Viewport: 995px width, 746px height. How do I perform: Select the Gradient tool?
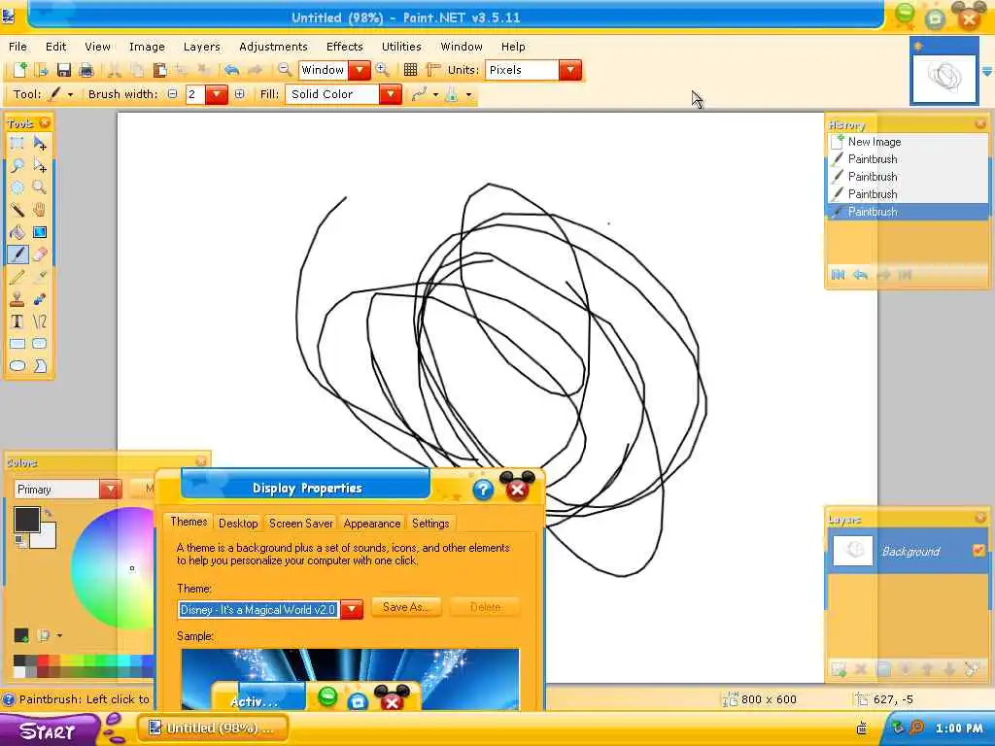pos(40,232)
